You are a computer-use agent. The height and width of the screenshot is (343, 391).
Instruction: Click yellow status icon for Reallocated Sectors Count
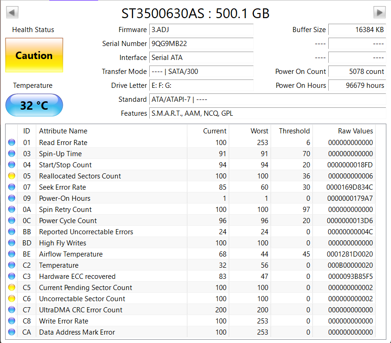tap(12, 176)
